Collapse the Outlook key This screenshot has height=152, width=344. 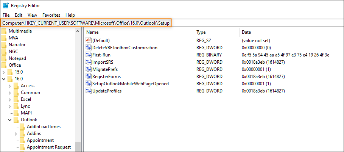(10, 120)
